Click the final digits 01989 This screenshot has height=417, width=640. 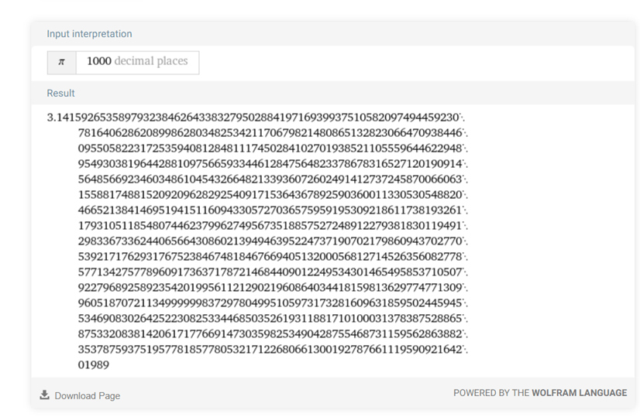[x=94, y=365]
